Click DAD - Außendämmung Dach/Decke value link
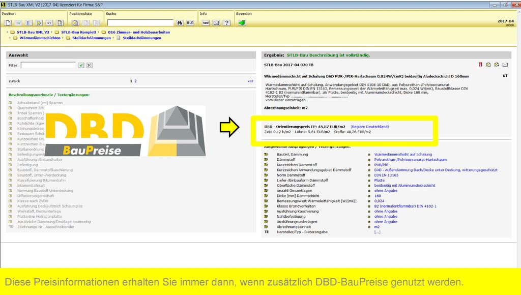The width and height of the screenshot is (521, 295). (x=436, y=170)
